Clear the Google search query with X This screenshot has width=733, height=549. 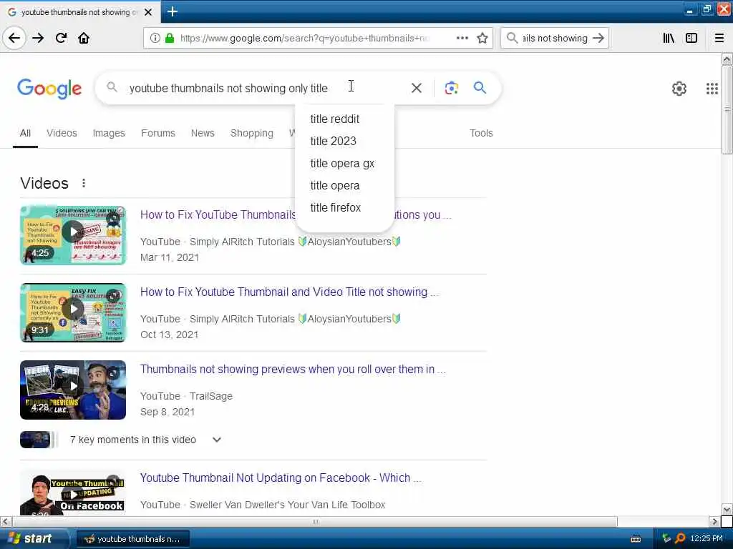tap(416, 88)
